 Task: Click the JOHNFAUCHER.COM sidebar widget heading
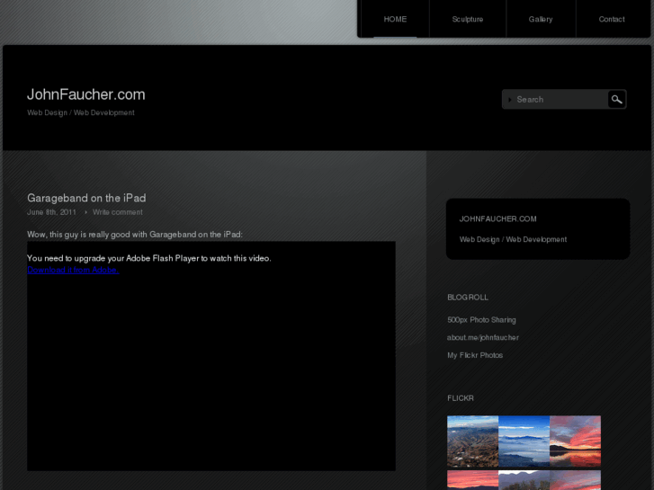497,219
